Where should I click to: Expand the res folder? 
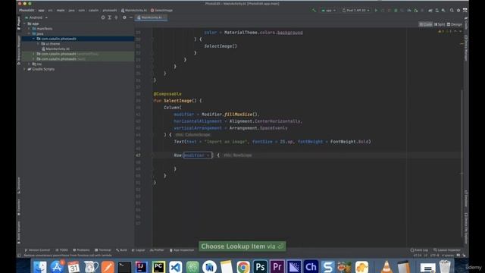coord(29,64)
